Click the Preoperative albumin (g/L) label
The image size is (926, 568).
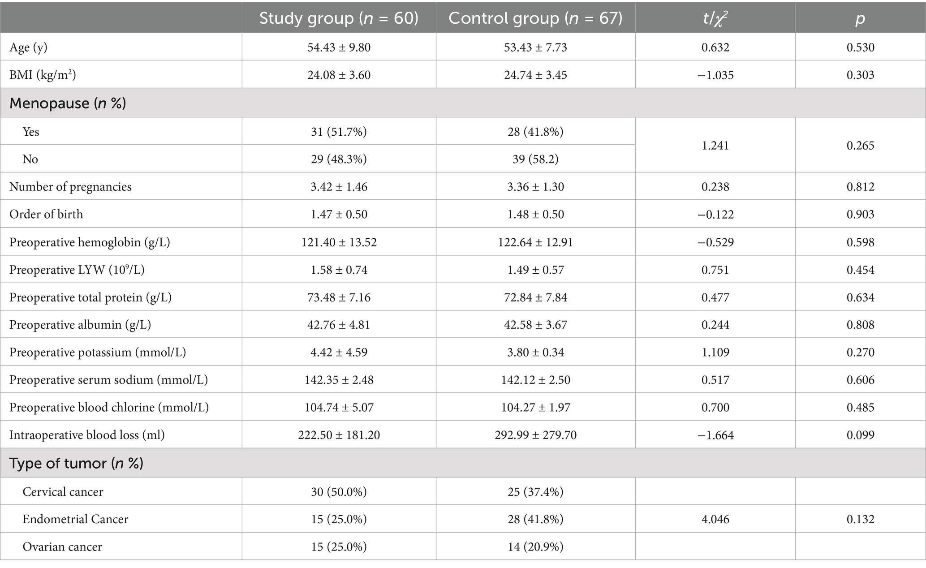pos(80,325)
